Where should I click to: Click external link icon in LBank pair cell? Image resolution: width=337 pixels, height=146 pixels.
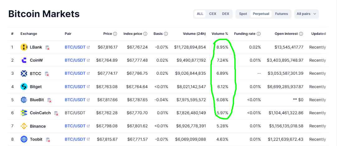pos(88,47)
